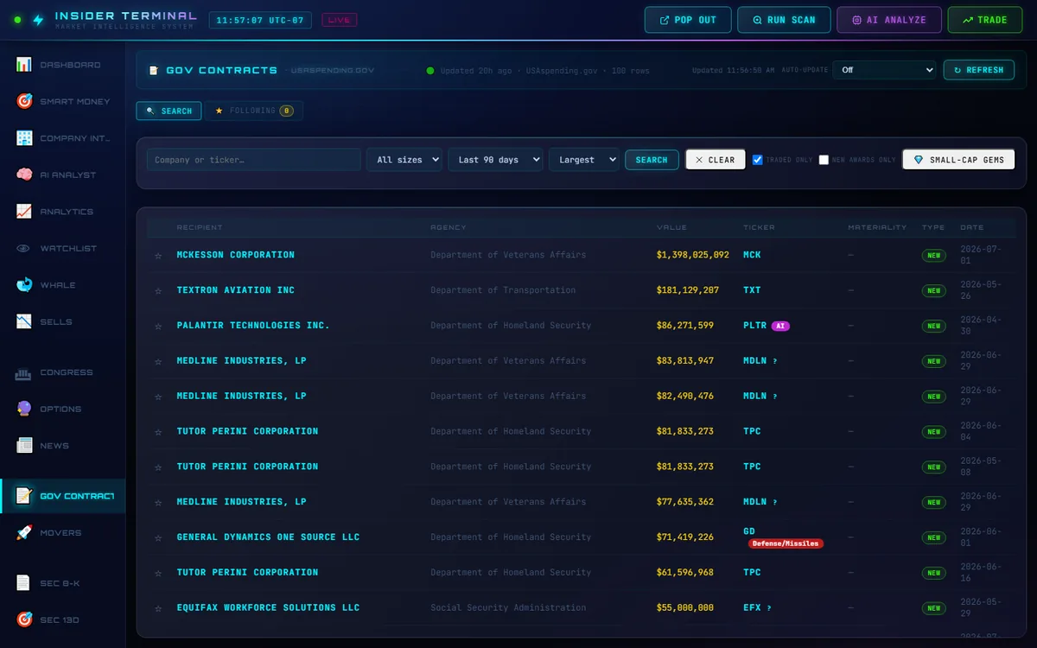Click the TXT ticker link

coord(752,290)
